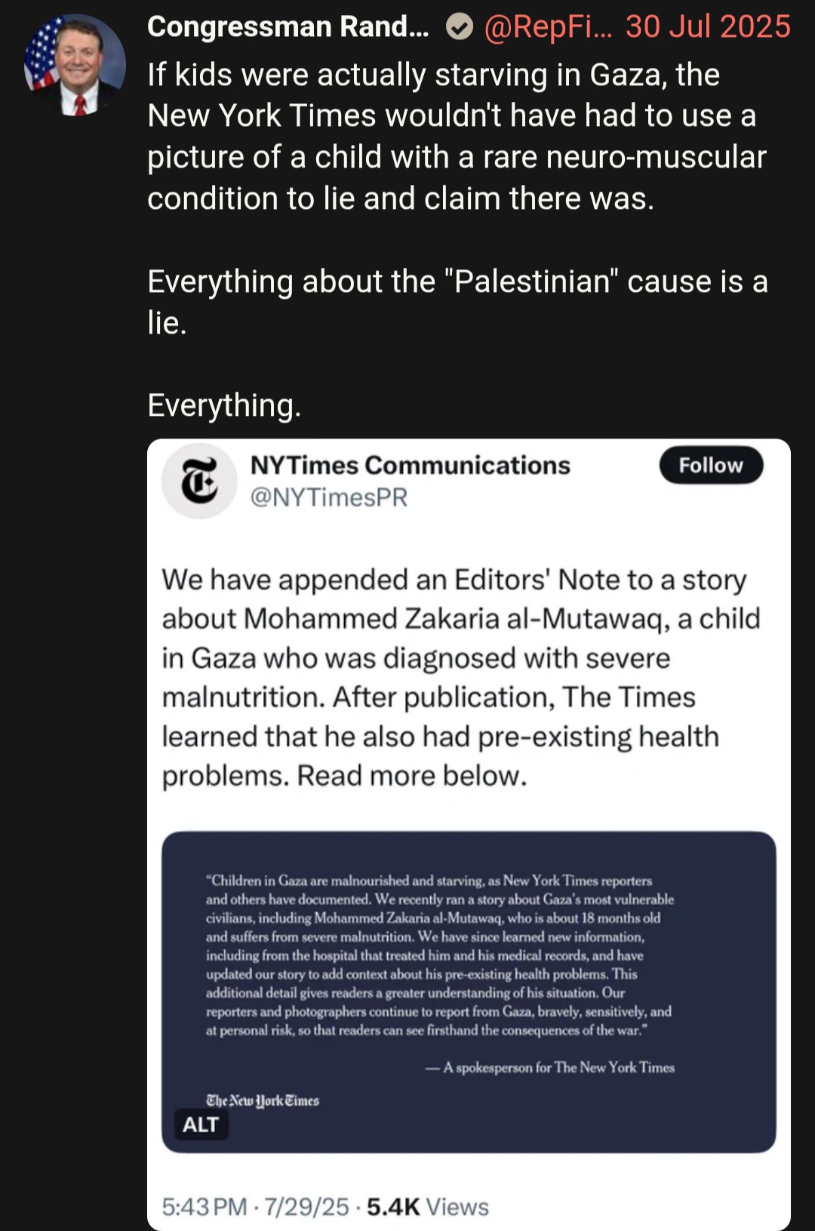Show ALT text for embedded image
Viewport: 815px width, 1231px height.
coord(201,1125)
